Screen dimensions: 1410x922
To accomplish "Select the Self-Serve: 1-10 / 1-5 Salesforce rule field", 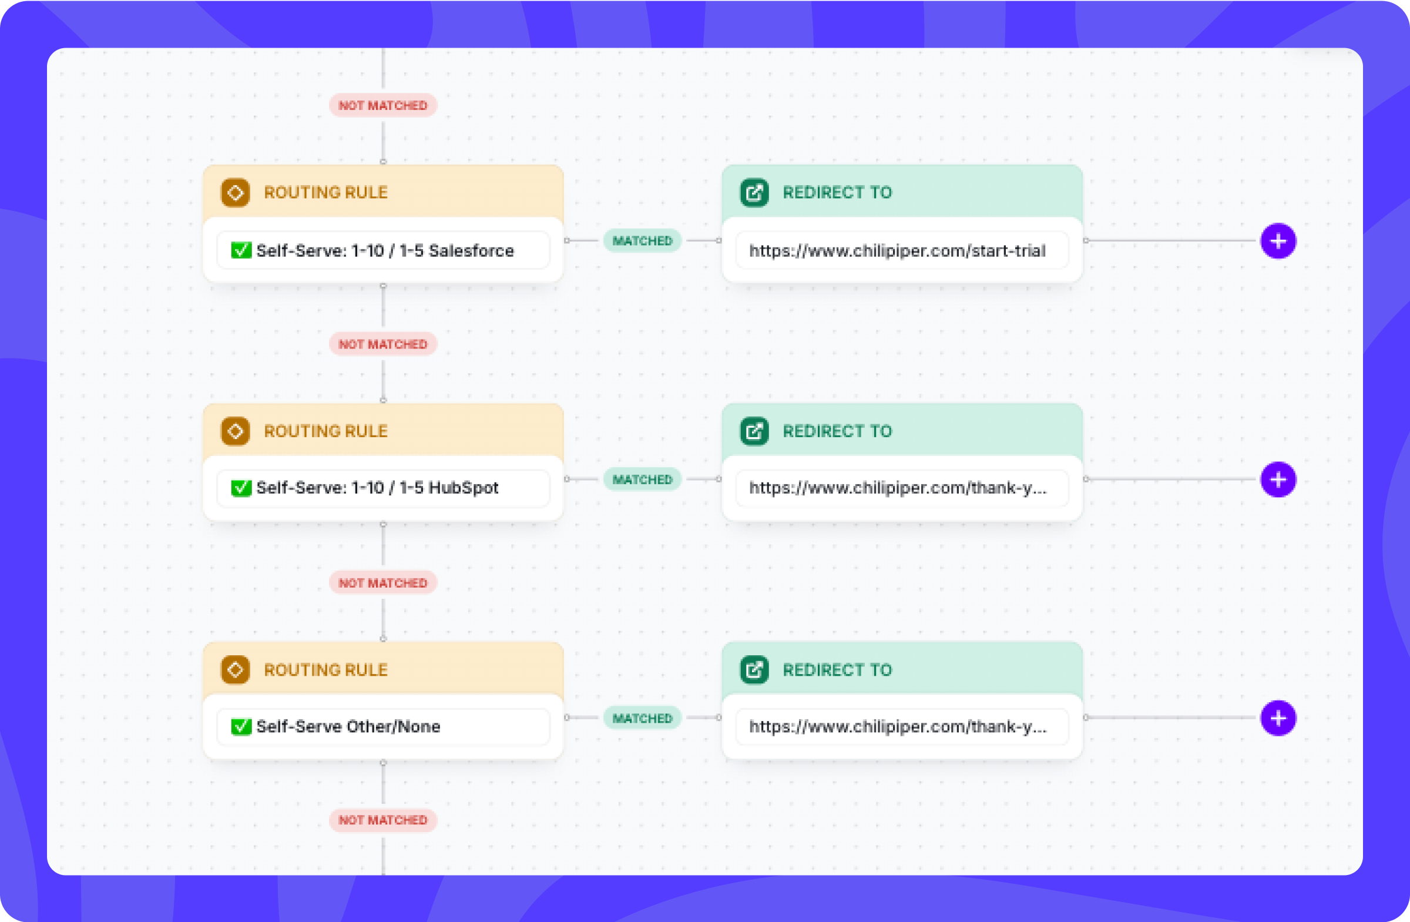I will (383, 250).
